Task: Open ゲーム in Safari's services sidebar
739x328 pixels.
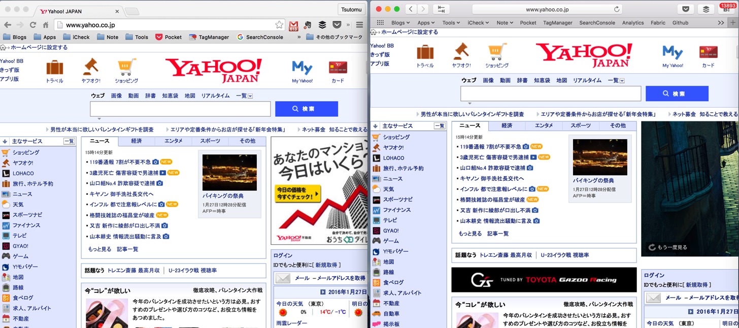Action: point(391,241)
